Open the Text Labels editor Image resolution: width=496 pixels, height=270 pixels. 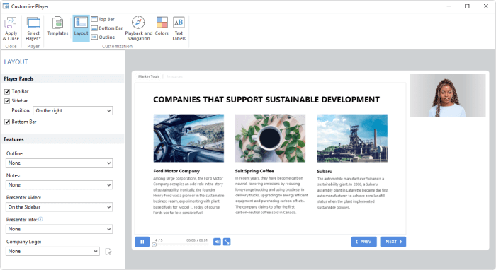[x=179, y=28]
